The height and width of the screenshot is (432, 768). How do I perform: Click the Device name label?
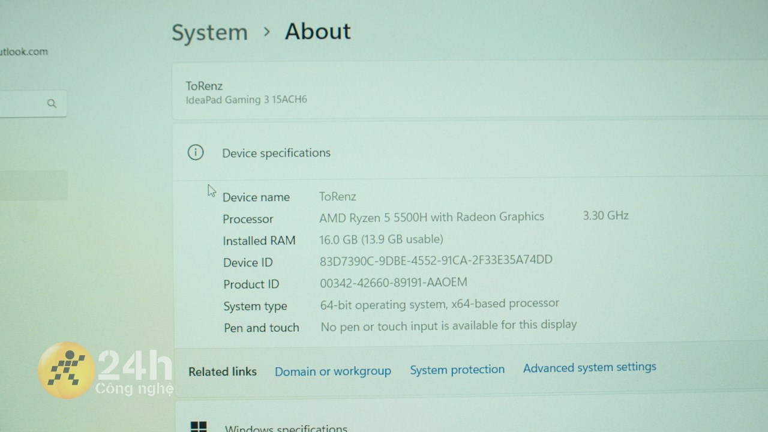(256, 197)
